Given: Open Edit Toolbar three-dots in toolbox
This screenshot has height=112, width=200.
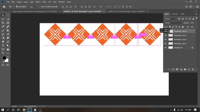Looking at the screenshot, I should pos(8,53).
